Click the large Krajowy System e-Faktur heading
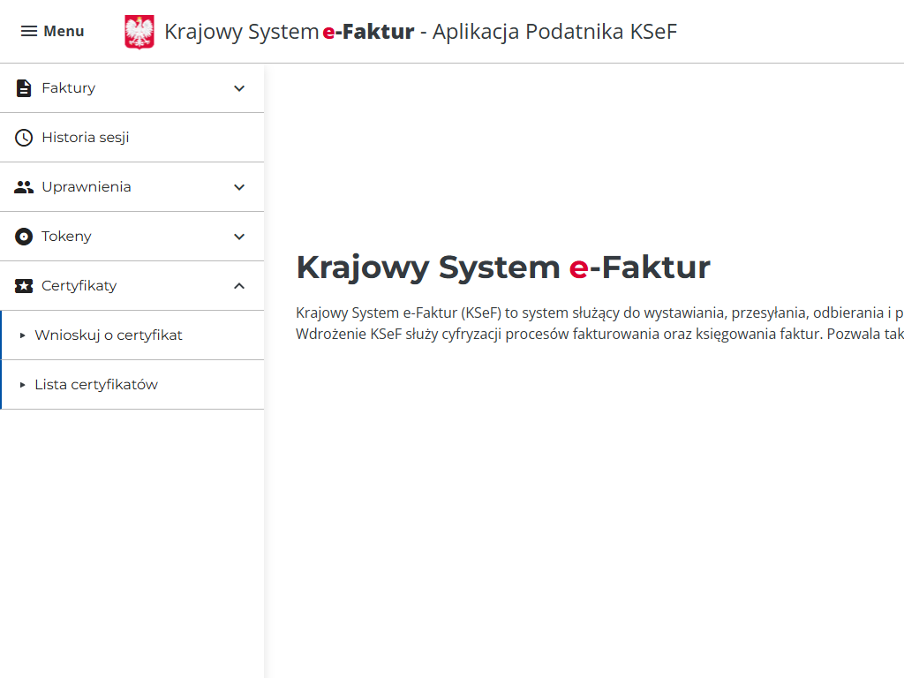This screenshot has width=904, height=678. (502, 267)
